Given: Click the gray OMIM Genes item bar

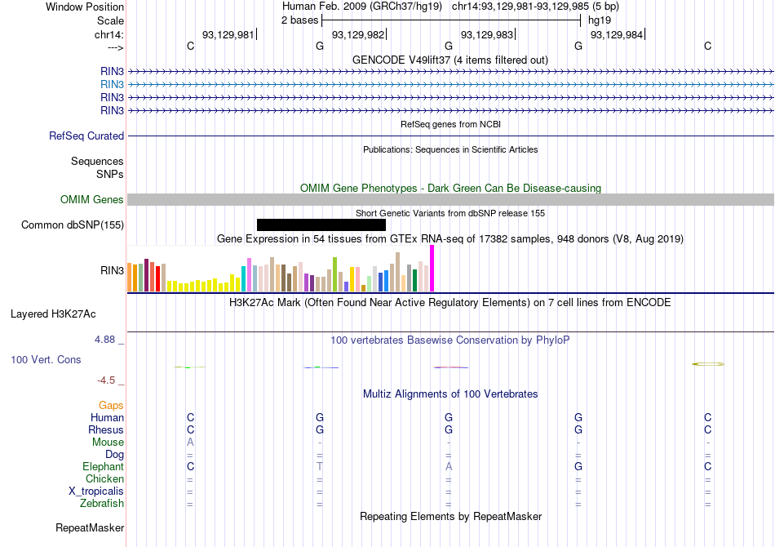Looking at the screenshot, I should pos(451,200).
